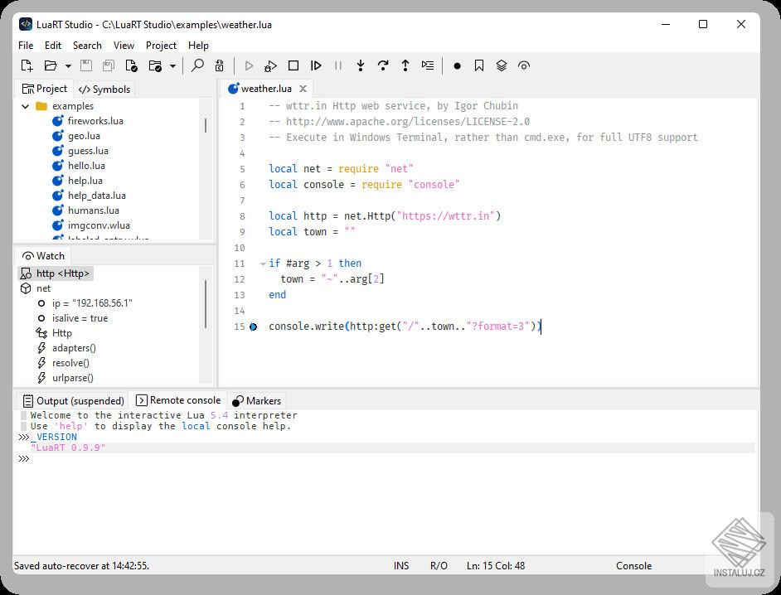Open the dropdown arrow beside Open file

[x=68, y=66]
